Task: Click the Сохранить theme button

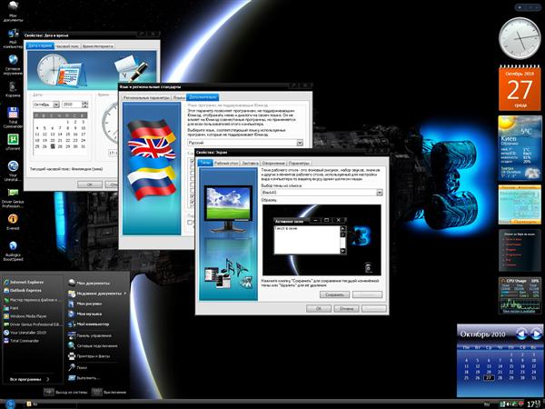Action: [334, 294]
